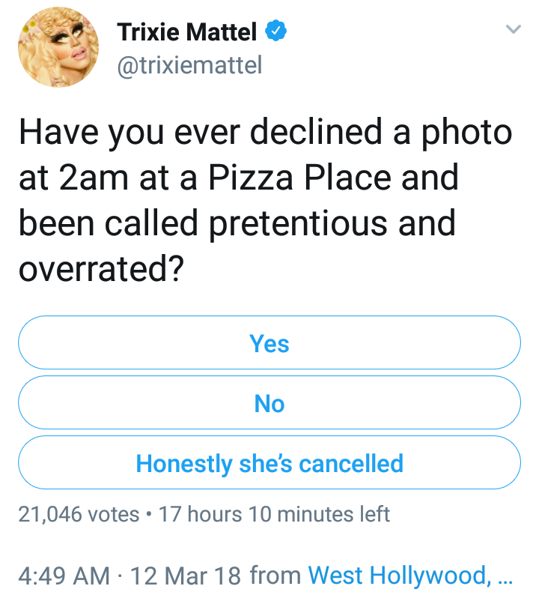Vote No in the poll
Screen dimensions: 539x595
coord(269,403)
